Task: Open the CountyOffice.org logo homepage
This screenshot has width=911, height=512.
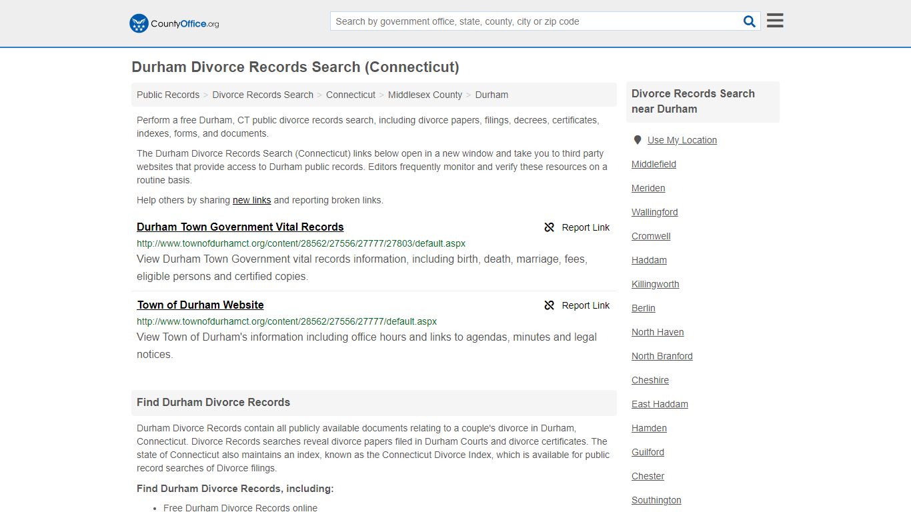Action: pyautogui.click(x=174, y=23)
